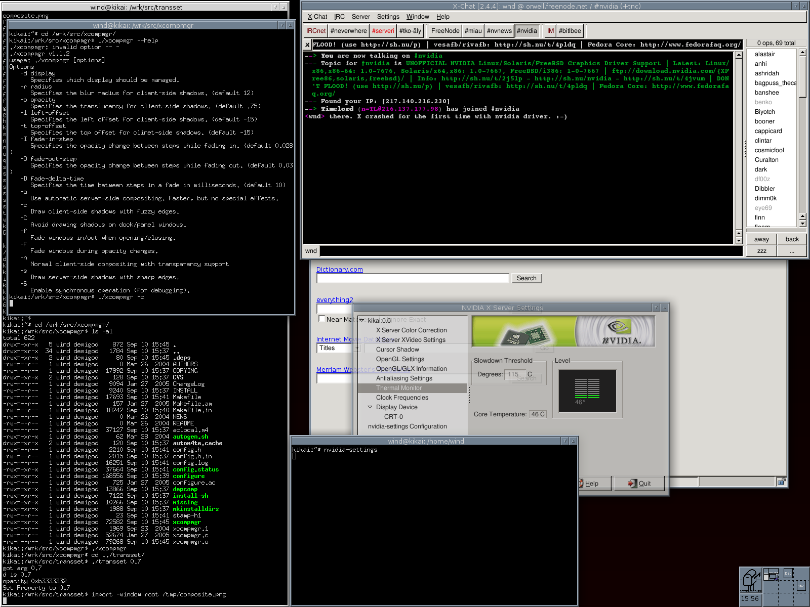
Task: Click the Quit button in NVIDIA settings
Action: (639, 484)
